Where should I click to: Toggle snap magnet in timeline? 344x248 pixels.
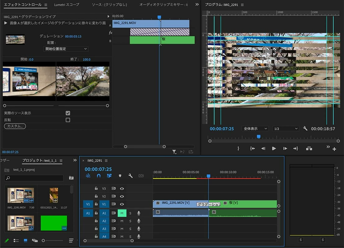pos(99,176)
